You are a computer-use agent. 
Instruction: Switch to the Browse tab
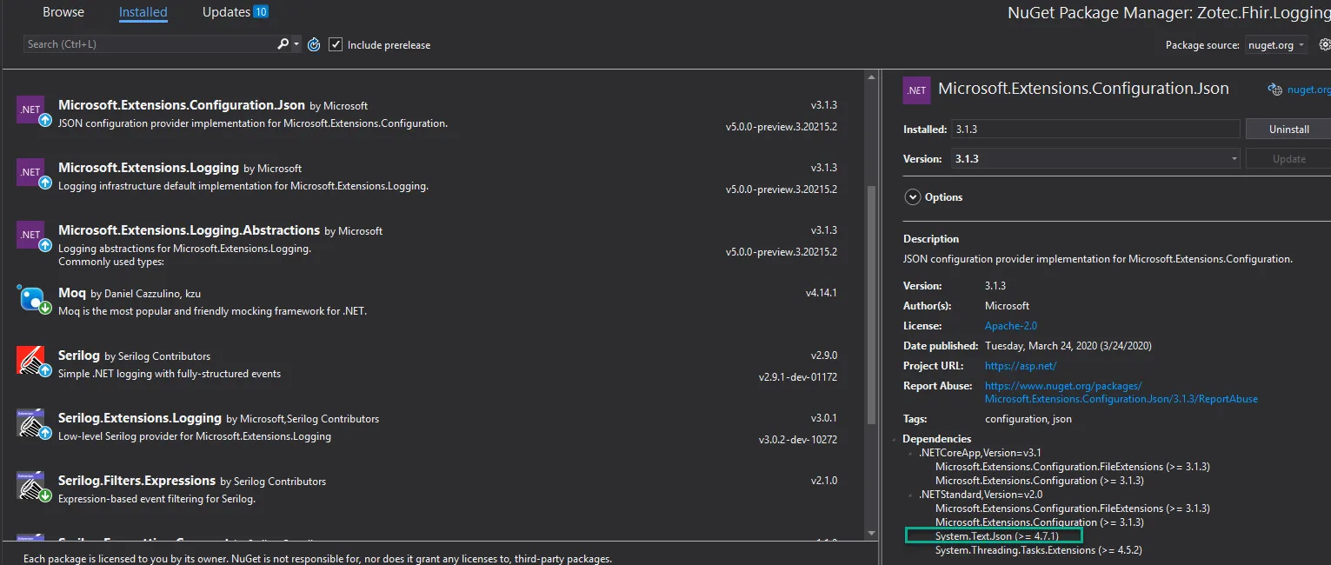click(63, 12)
